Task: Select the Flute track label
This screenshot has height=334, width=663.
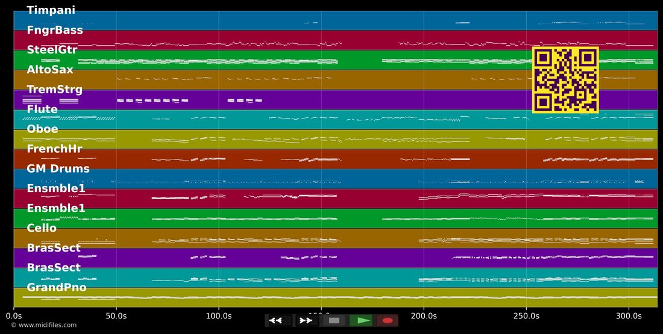Action: pyautogui.click(x=42, y=110)
